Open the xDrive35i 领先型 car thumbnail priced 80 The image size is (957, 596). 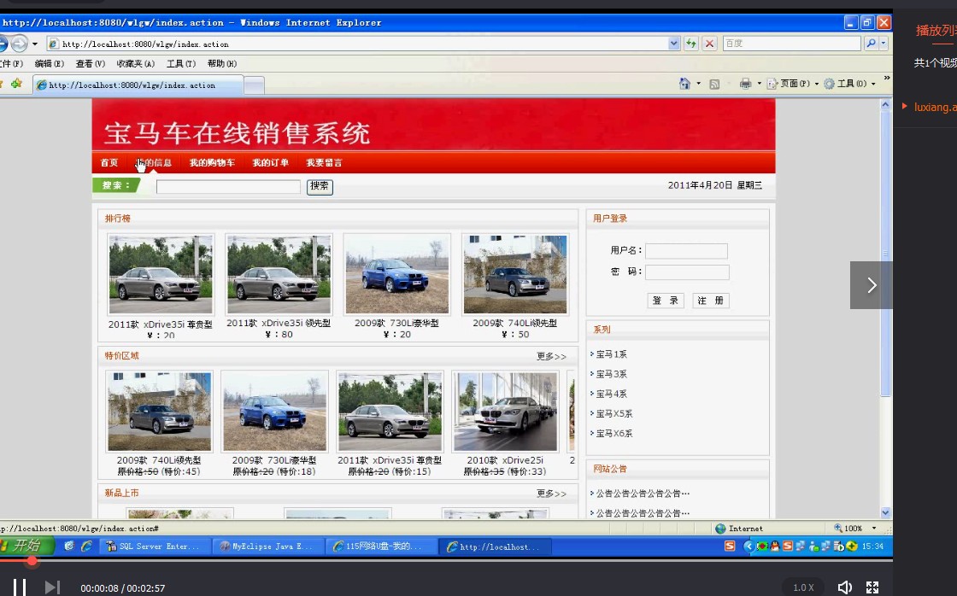[x=279, y=274]
